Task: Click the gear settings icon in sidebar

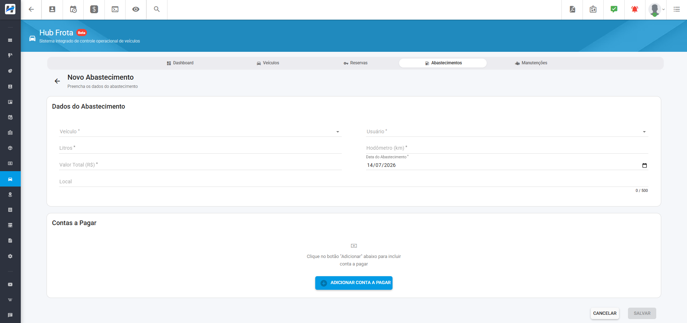Action: click(10, 256)
